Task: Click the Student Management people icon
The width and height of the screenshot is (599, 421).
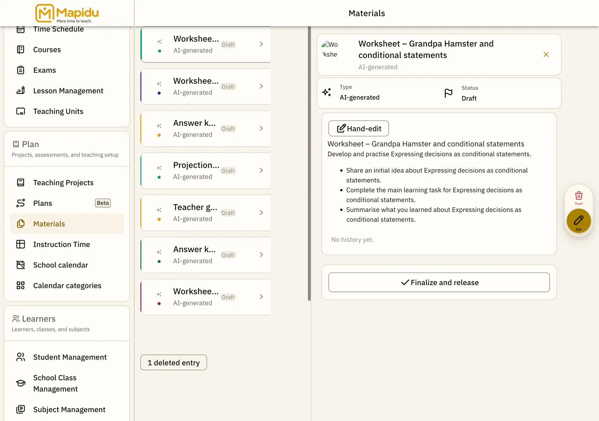Action: 21,357
